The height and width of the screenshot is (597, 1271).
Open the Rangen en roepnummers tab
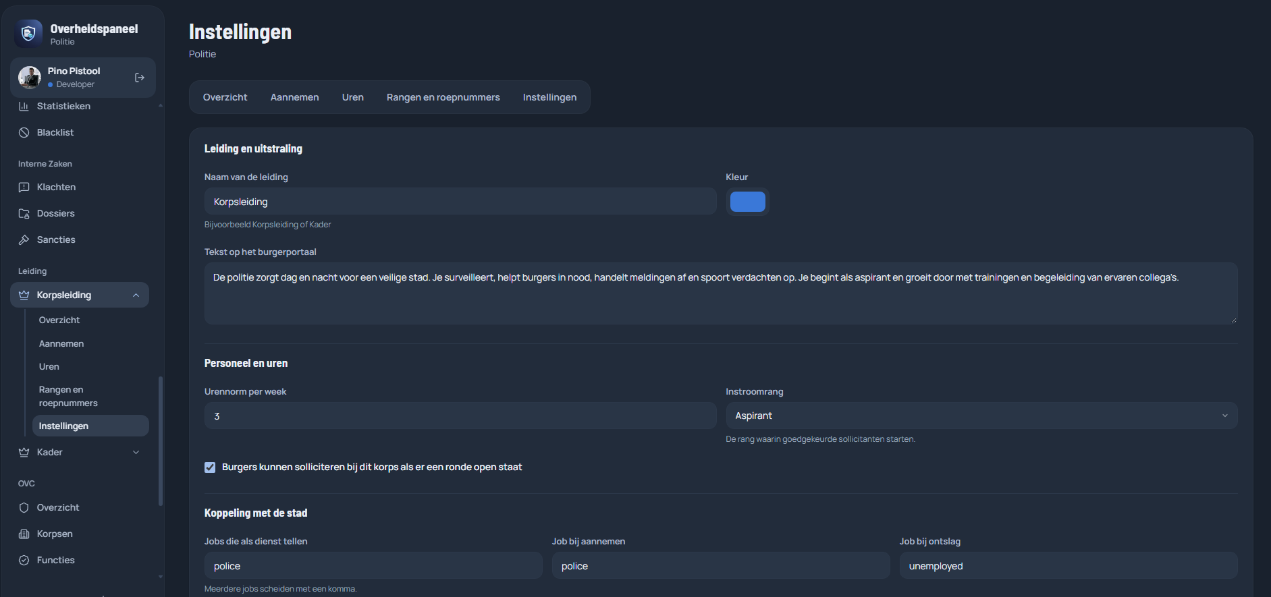point(443,97)
